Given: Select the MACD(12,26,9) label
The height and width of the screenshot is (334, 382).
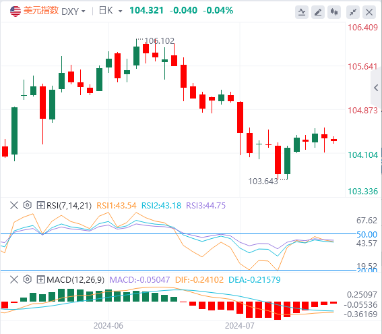Looking at the screenshot, I should [75, 279].
